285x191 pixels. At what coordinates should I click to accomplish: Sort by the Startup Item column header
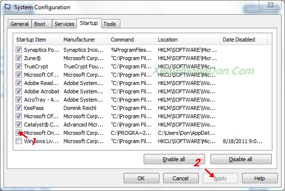[37, 40]
